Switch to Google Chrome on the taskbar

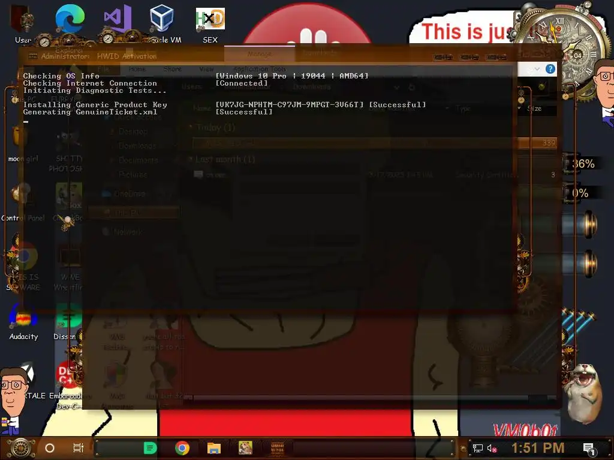click(182, 448)
